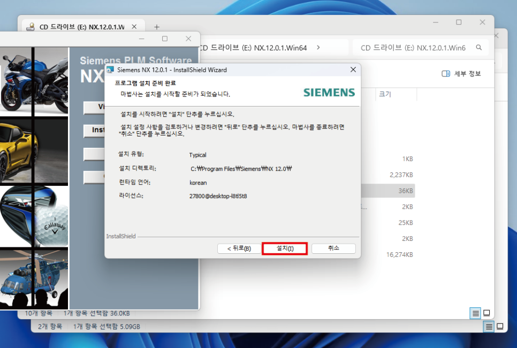Open a new Explorer tab with plus icon
The image size is (517, 348).
pyautogui.click(x=157, y=27)
